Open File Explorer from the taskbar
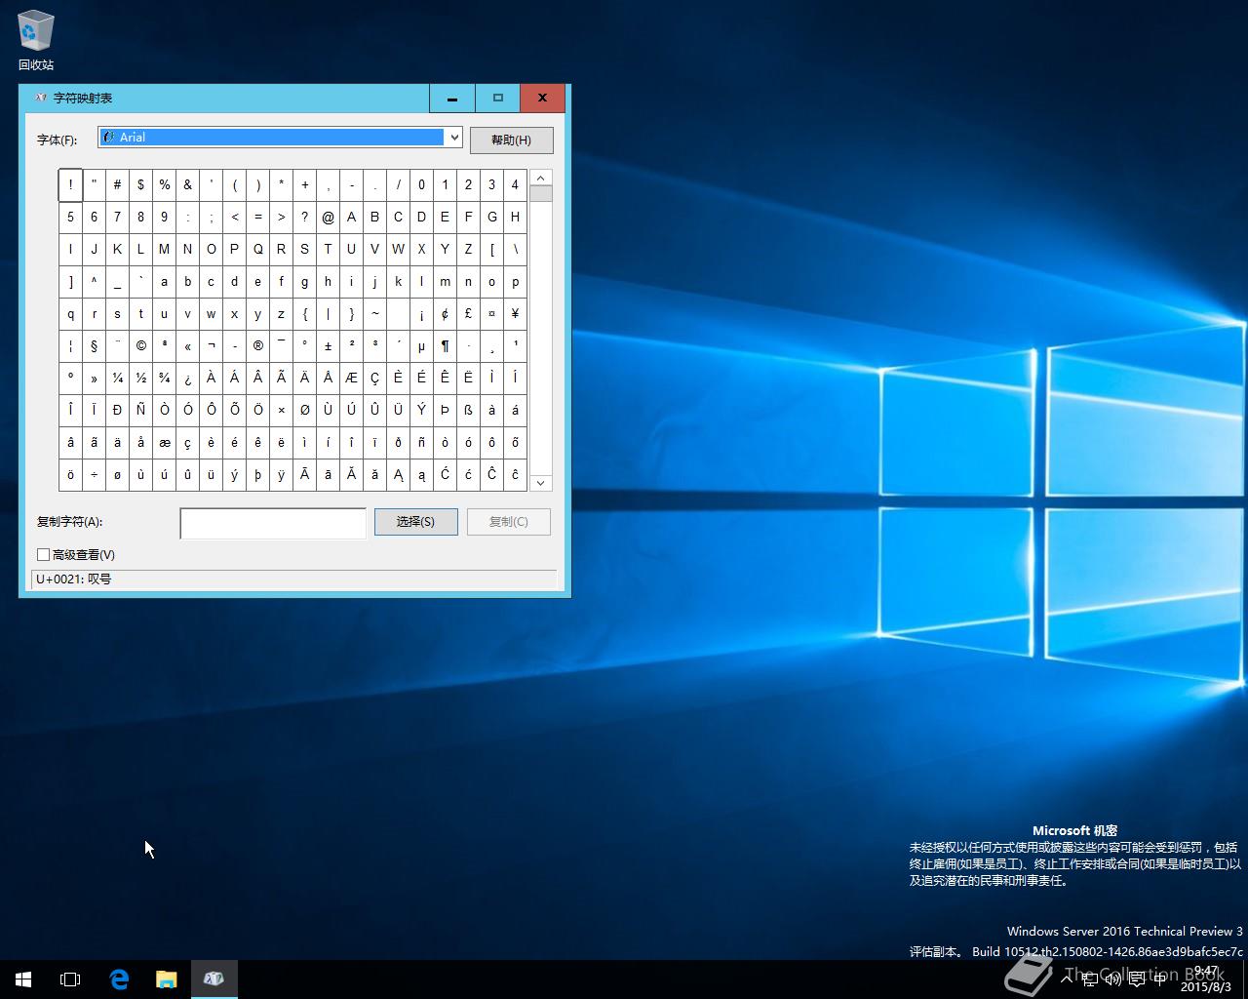The image size is (1248, 999). [x=166, y=979]
